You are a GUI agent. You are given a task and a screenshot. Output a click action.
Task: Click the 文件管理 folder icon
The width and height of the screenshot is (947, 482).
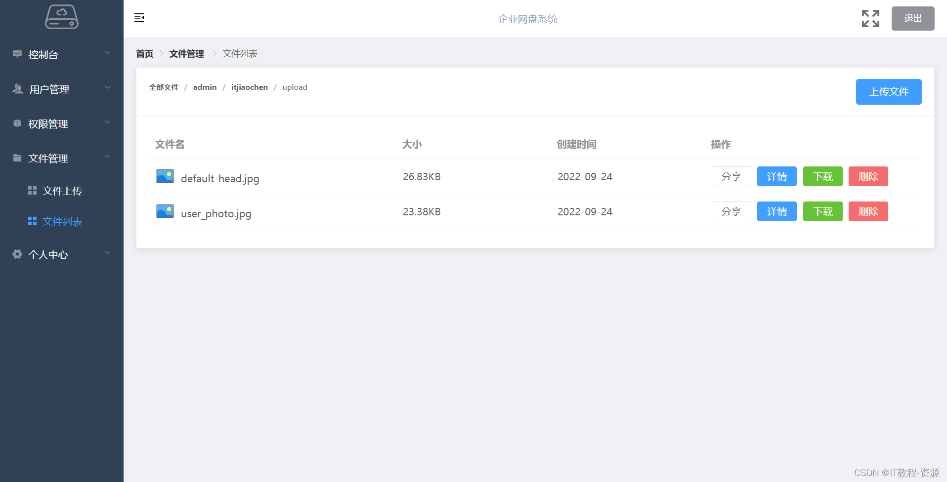click(x=17, y=158)
